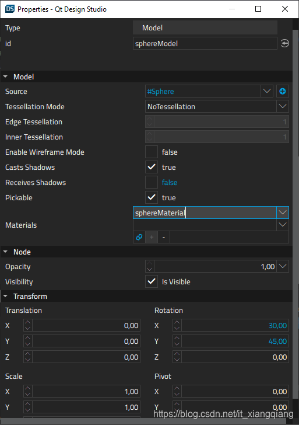The width and height of the screenshot is (299, 425).
Task: Collapse the Model section
Action: [5, 76]
